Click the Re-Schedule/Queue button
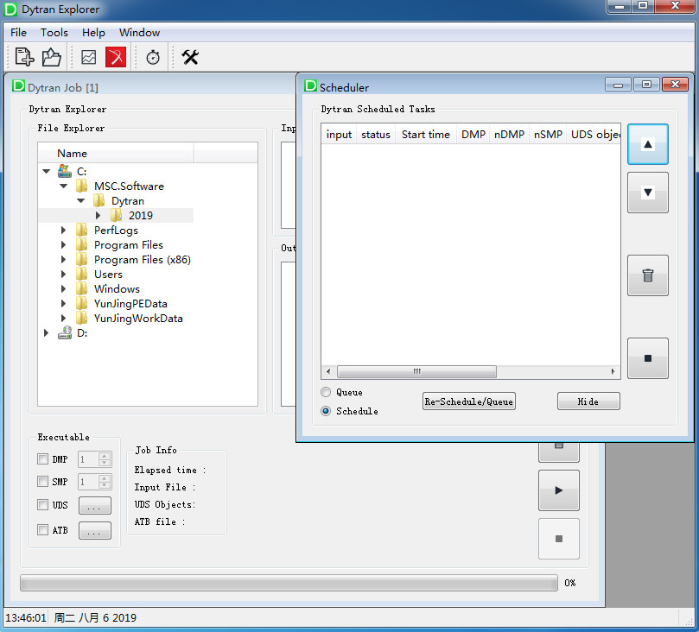The width and height of the screenshot is (699, 632). 468,401
